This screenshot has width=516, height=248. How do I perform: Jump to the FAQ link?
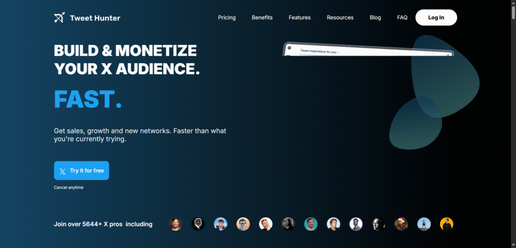coord(402,18)
